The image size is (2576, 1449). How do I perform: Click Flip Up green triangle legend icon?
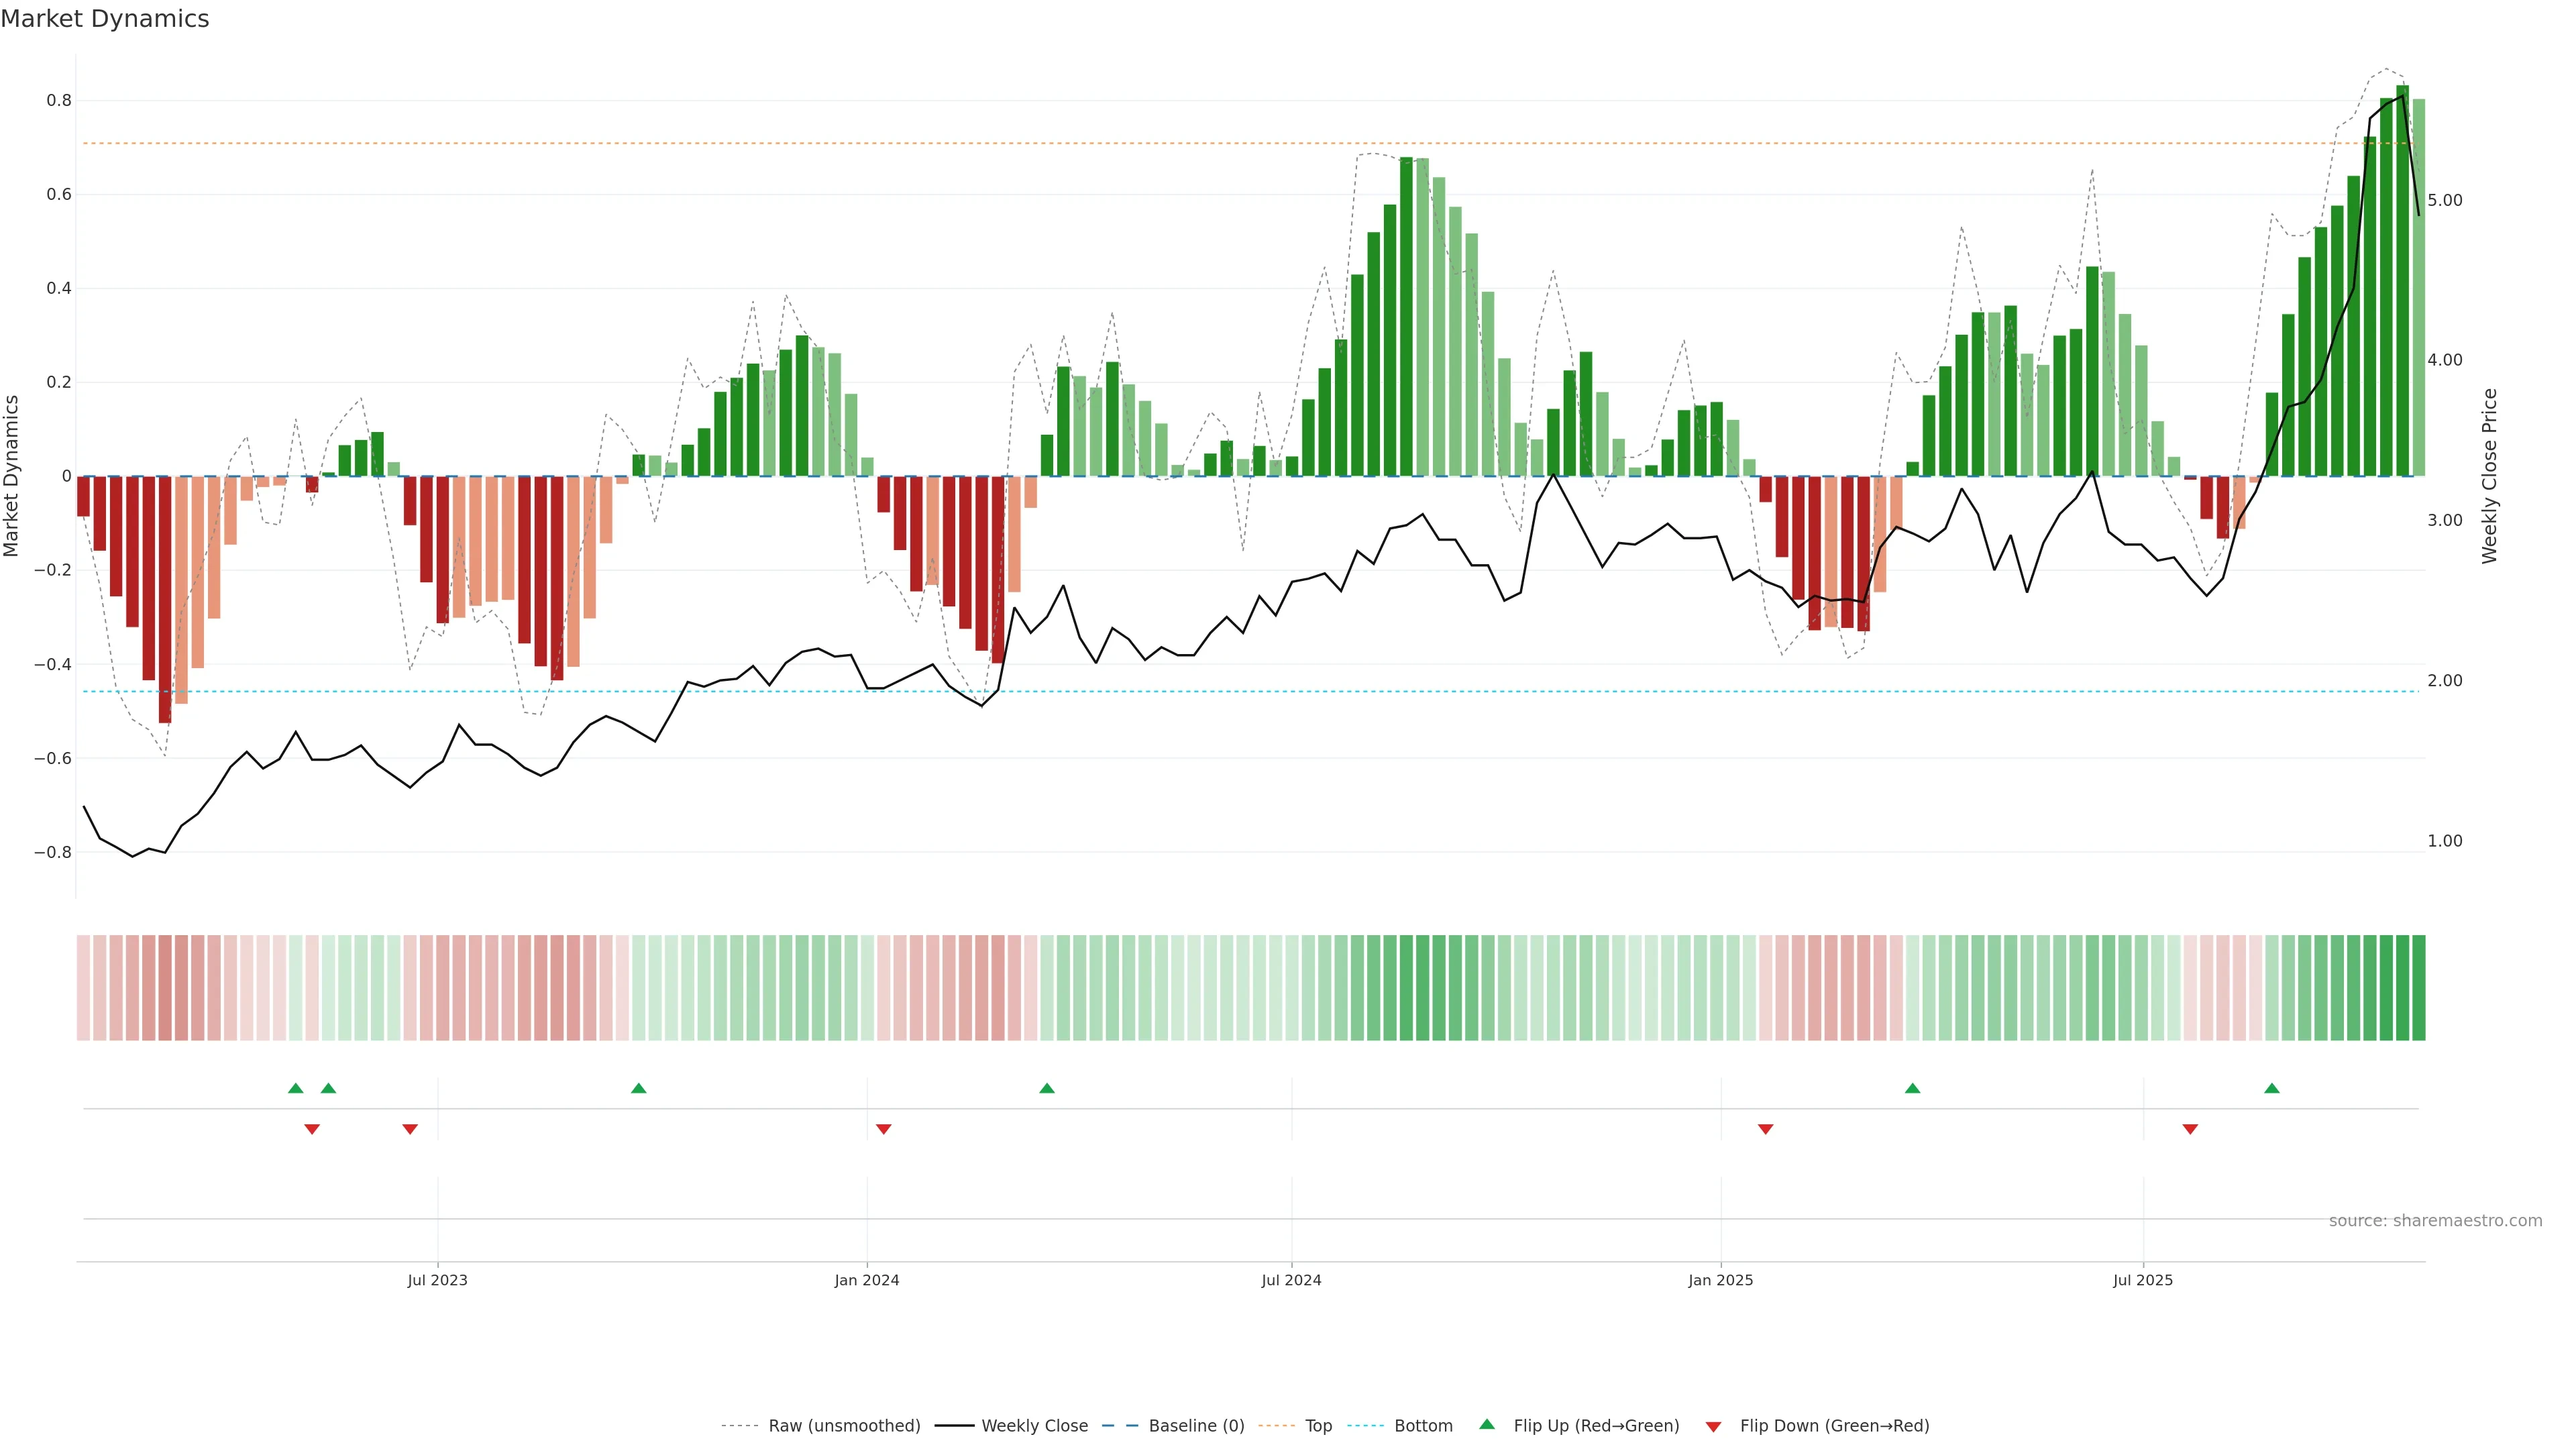1487,1424
